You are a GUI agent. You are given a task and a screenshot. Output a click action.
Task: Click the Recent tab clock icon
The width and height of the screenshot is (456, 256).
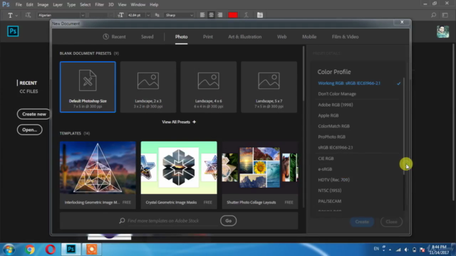tap(105, 36)
